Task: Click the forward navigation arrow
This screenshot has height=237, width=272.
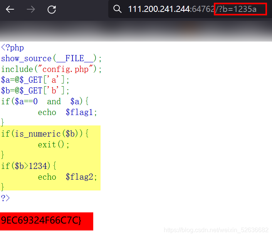Action: click(31, 9)
